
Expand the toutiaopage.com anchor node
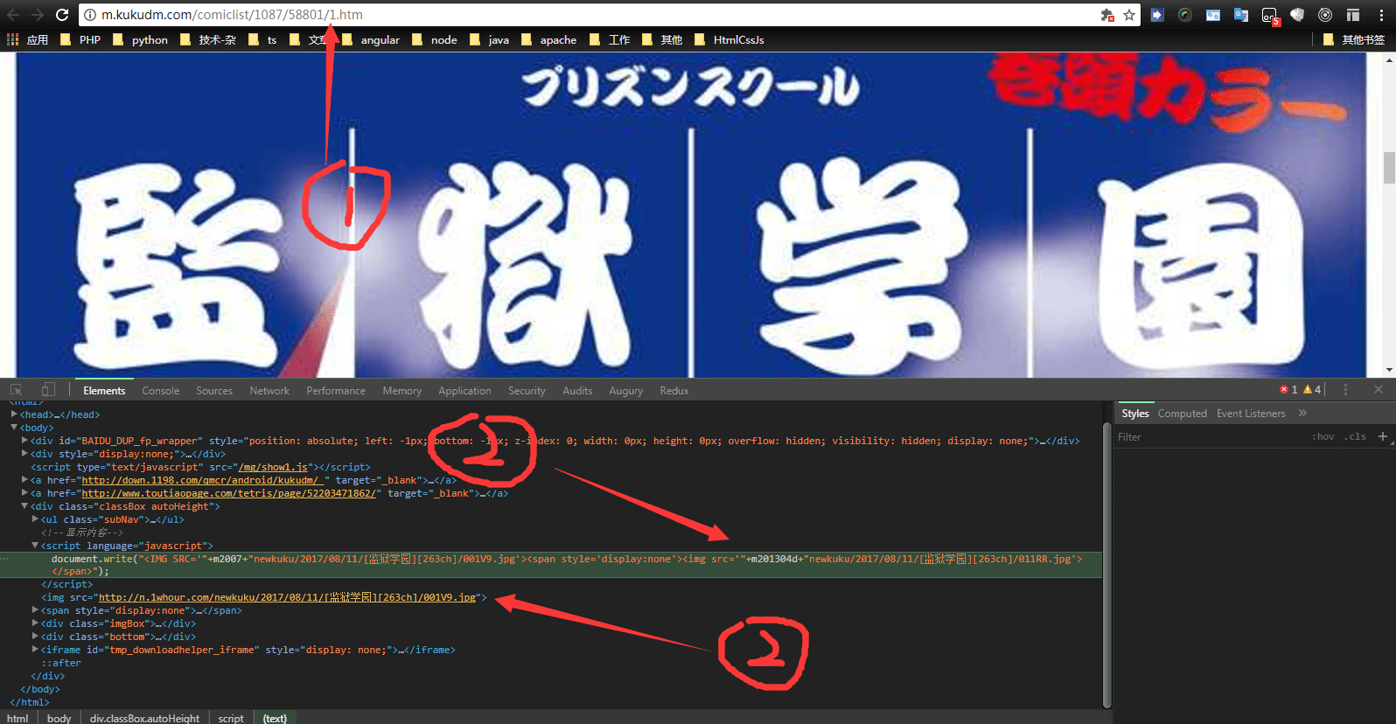point(24,493)
